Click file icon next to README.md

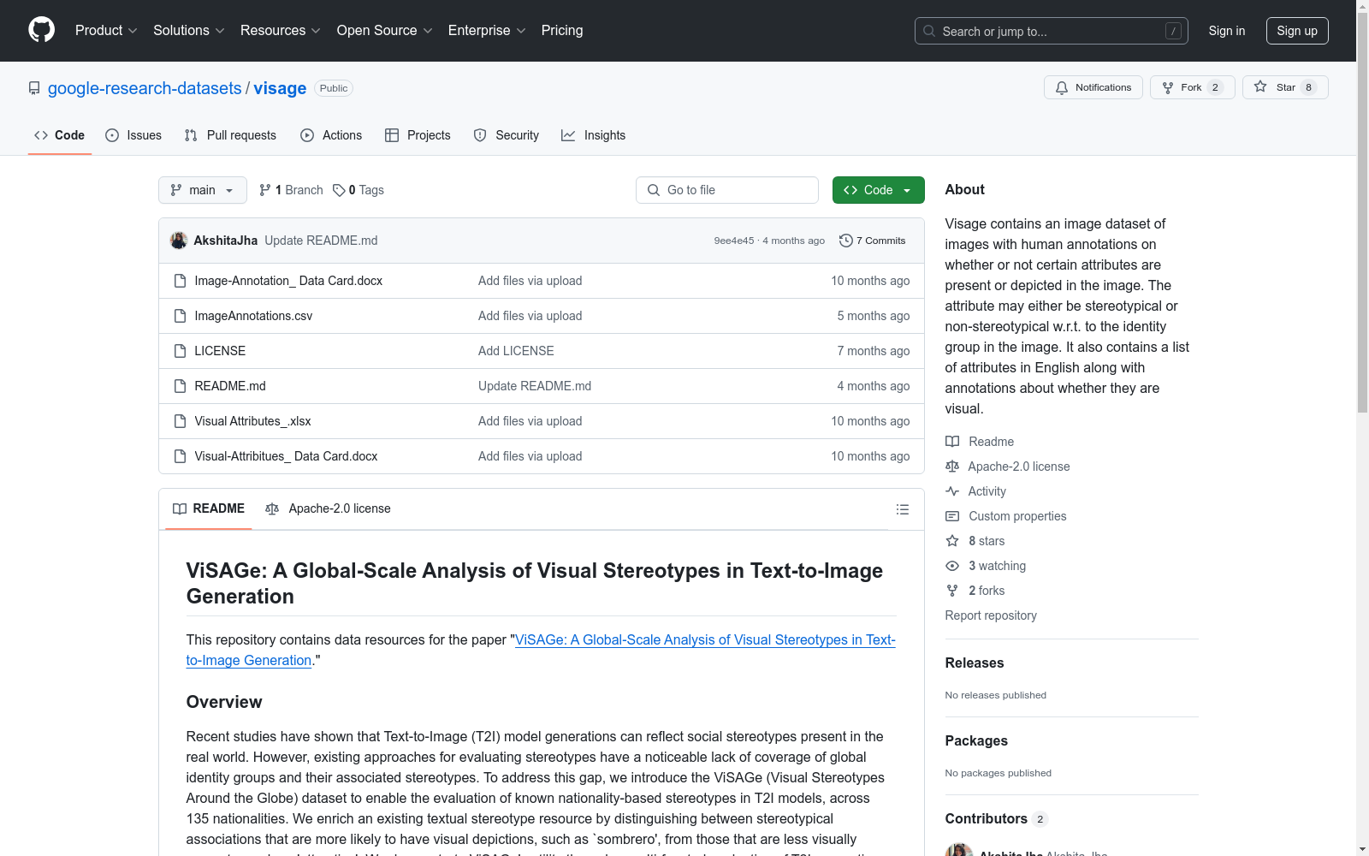click(180, 386)
